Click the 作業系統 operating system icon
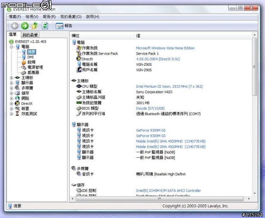Viewport: 265px width, 218px height. 79,48
